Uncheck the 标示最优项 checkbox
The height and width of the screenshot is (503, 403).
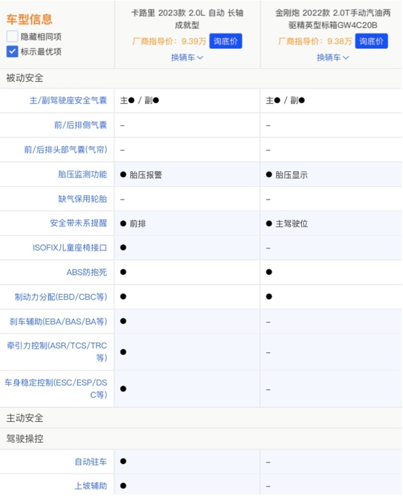(x=12, y=52)
